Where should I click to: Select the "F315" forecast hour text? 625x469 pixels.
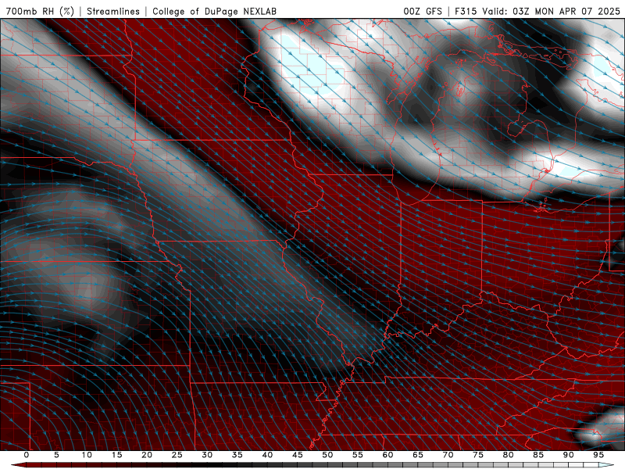(x=466, y=11)
